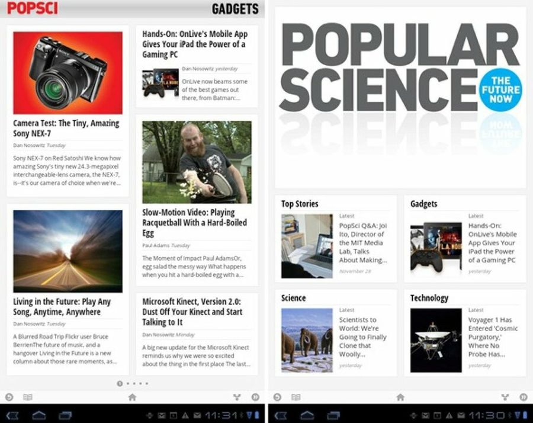The width and height of the screenshot is (533, 423).
Task: Open the Technology section heading
Action: 429,298
